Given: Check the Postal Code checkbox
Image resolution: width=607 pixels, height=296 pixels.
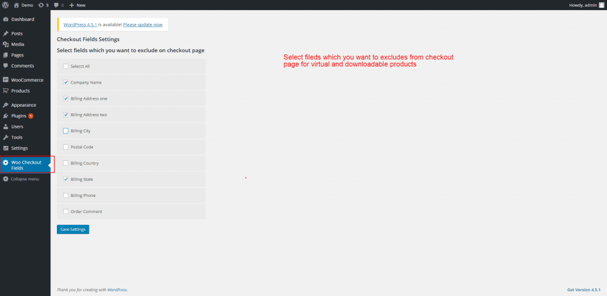Looking at the screenshot, I should pyautogui.click(x=65, y=147).
